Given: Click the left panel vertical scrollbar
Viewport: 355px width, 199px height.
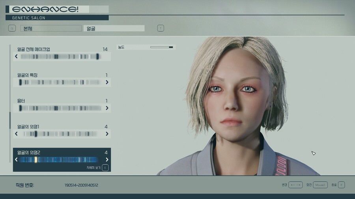Looking at the screenshot, I should (10, 120).
